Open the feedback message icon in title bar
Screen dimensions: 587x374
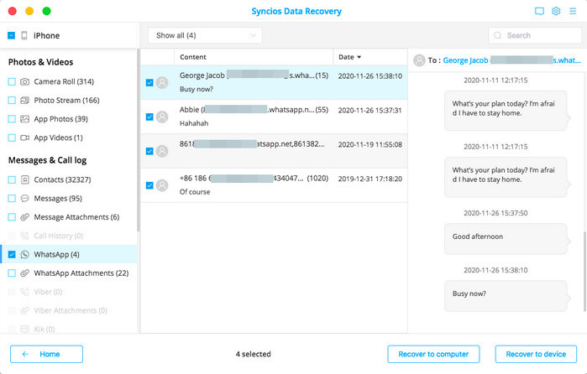pos(539,11)
